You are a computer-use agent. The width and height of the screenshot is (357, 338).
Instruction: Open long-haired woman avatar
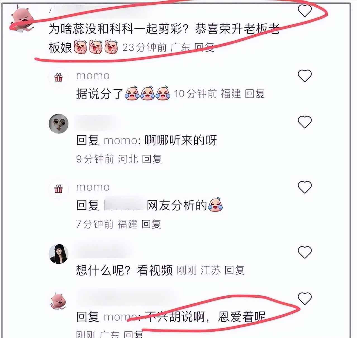point(58,254)
